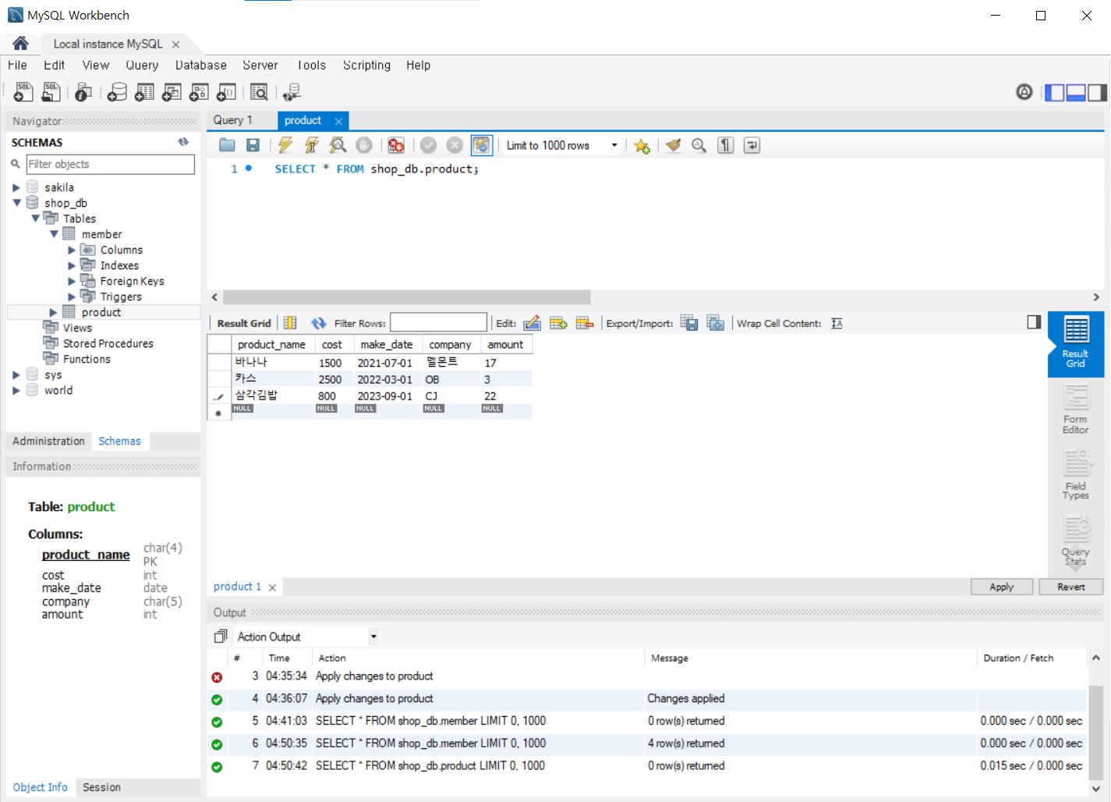Run Explain on current statement icon

(x=338, y=145)
